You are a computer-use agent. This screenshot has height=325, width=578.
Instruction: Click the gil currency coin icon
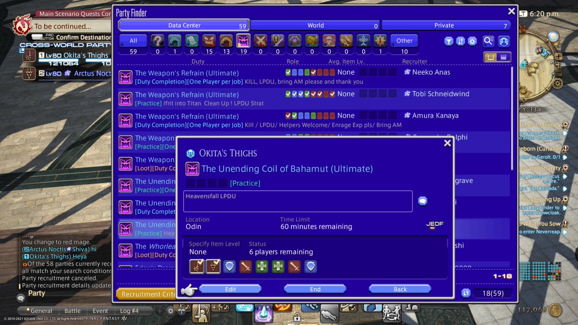coord(555,310)
